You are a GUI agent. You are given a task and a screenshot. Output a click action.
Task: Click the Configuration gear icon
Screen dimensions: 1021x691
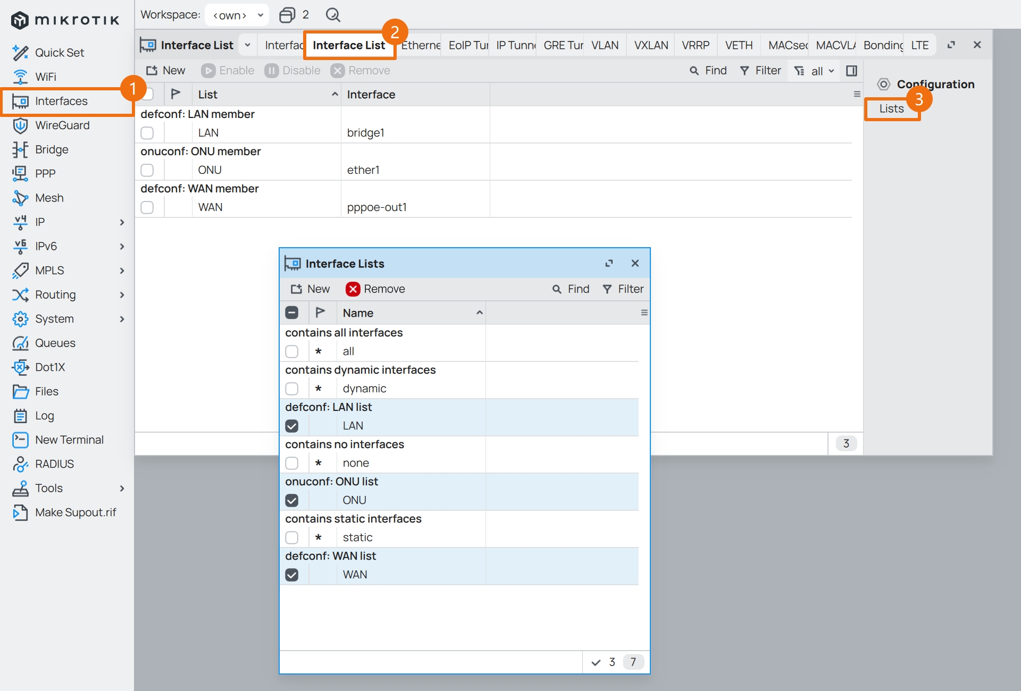point(883,84)
